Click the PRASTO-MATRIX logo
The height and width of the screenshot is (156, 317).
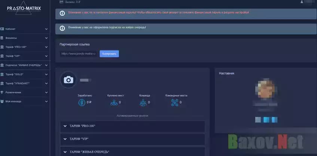(x=24, y=9)
